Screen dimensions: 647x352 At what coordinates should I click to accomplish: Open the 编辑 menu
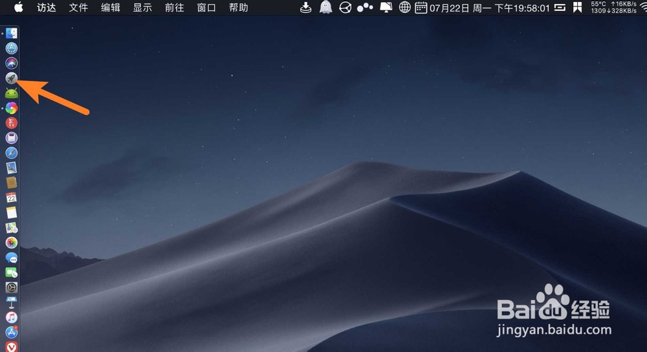click(x=110, y=7)
